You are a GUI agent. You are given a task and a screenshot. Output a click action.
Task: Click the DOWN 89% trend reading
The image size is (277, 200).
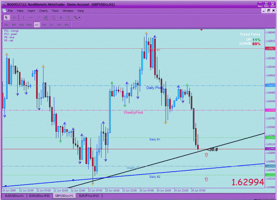point(250,43)
